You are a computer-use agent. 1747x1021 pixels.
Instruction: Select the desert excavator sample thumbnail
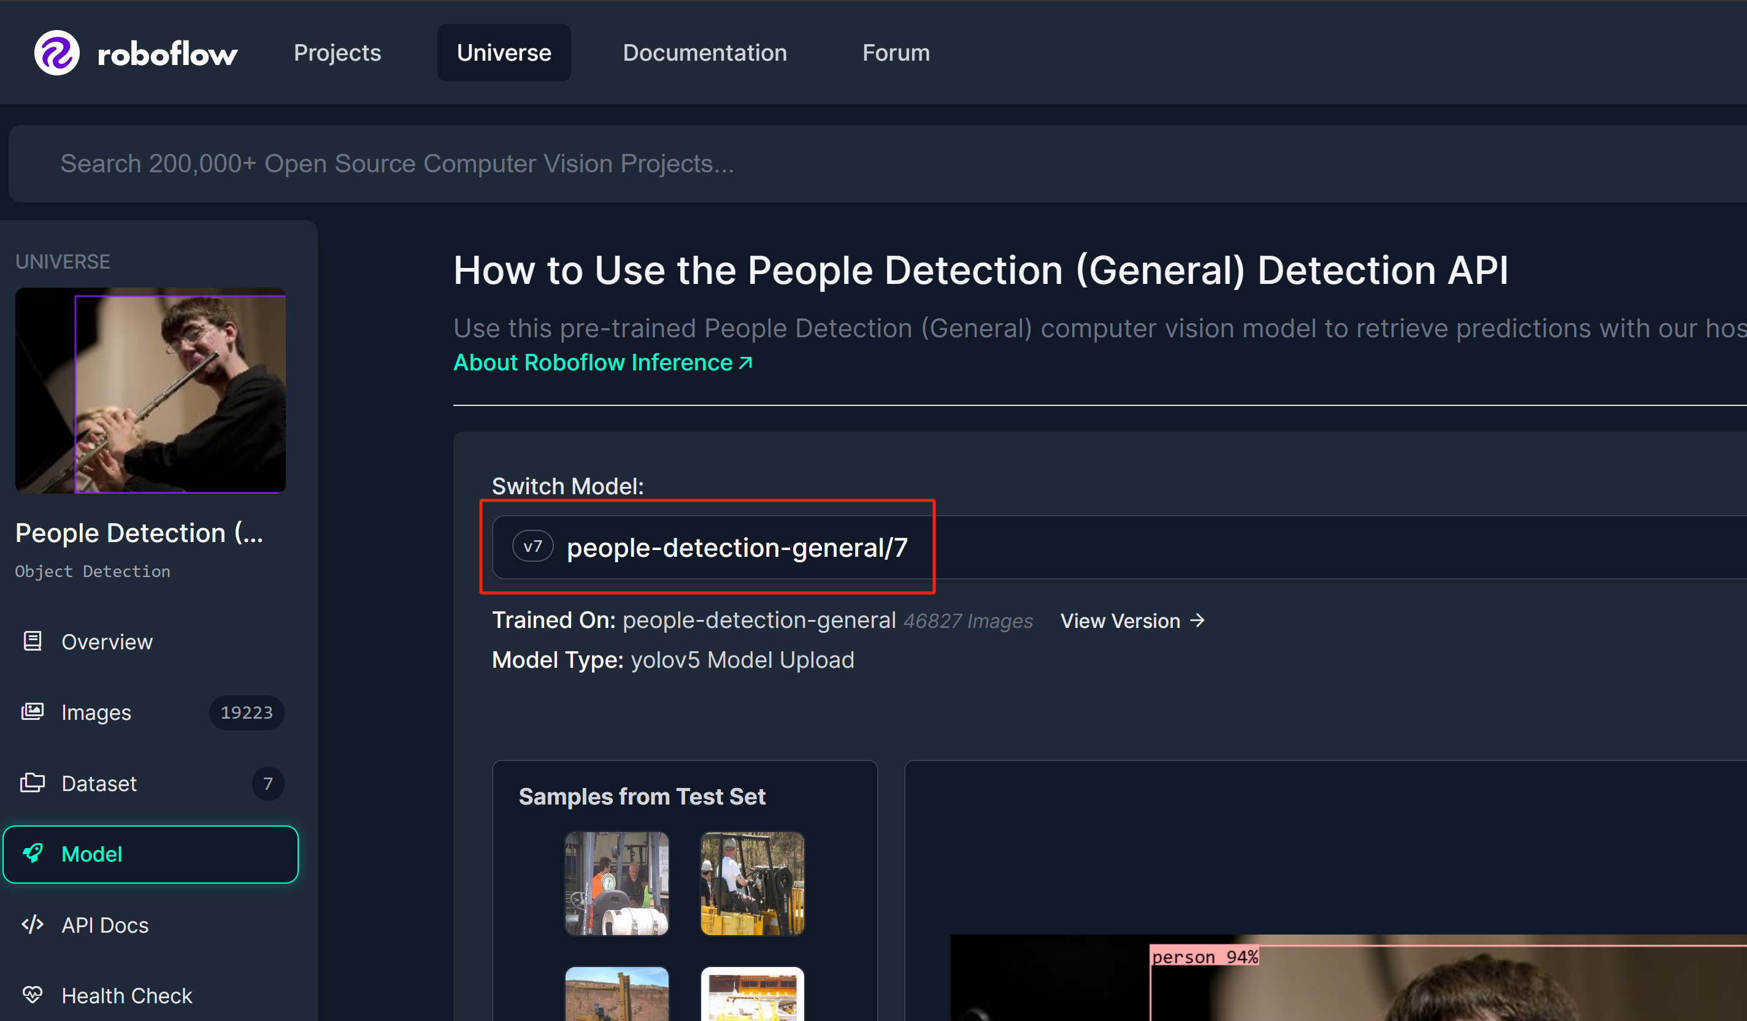[617, 994]
